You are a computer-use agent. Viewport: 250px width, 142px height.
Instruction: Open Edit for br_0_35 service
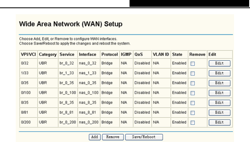(x=219, y=83)
